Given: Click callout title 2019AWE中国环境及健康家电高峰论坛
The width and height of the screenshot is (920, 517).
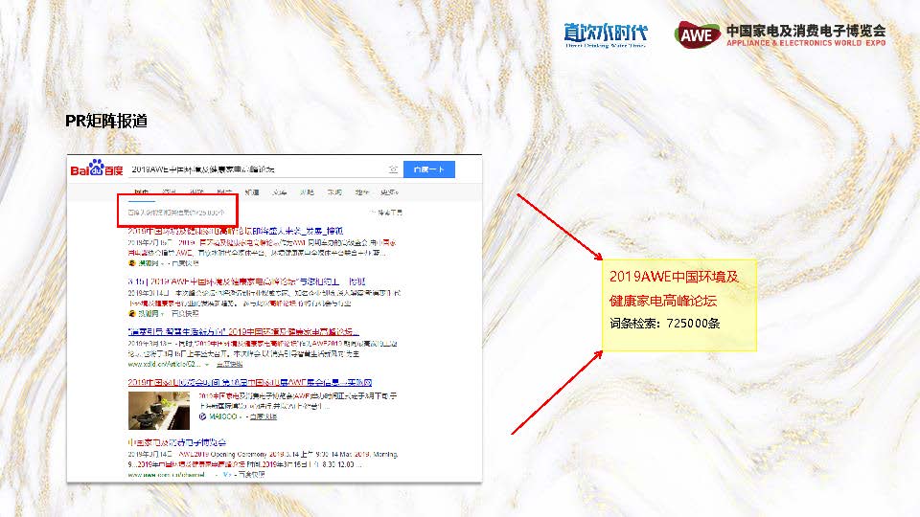Looking at the screenshot, I should (x=674, y=288).
